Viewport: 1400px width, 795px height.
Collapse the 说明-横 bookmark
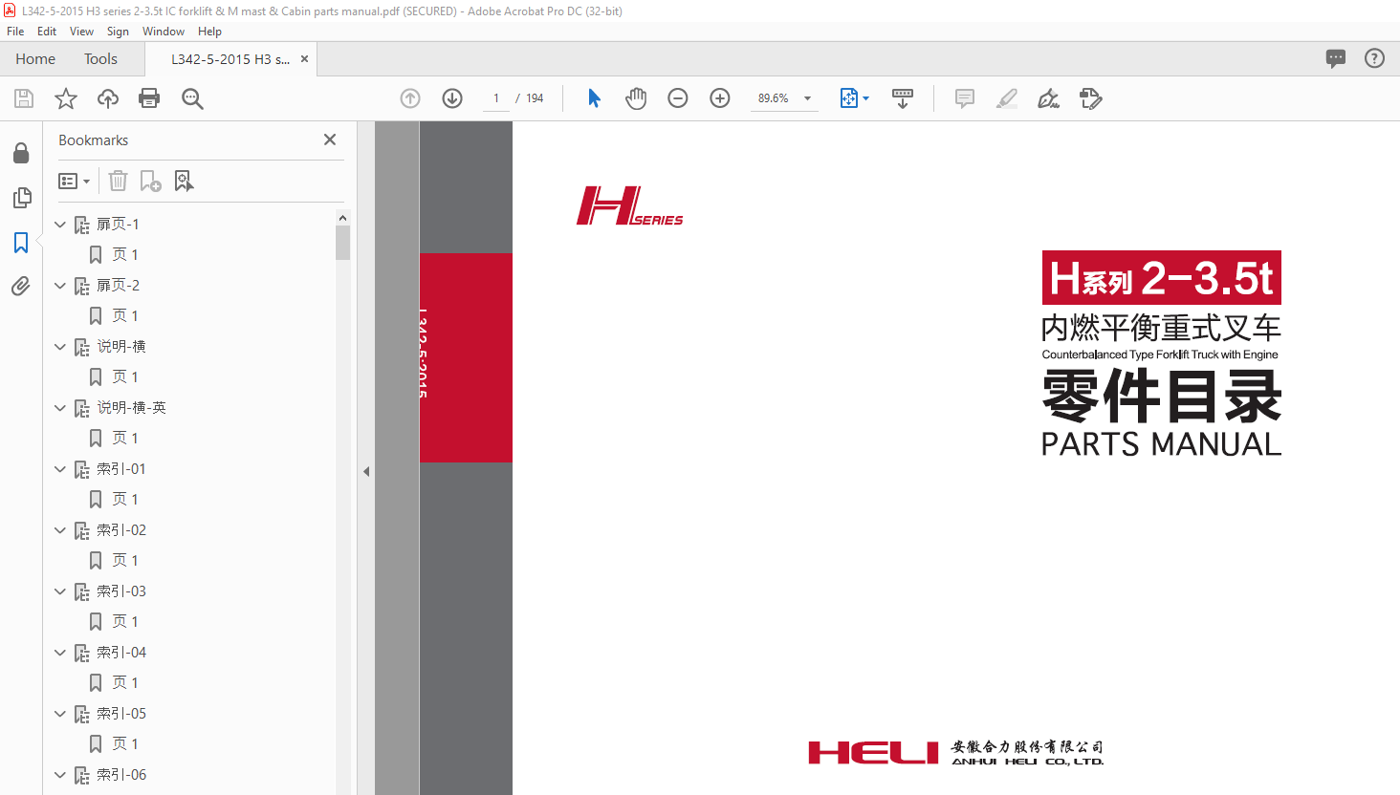point(60,347)
